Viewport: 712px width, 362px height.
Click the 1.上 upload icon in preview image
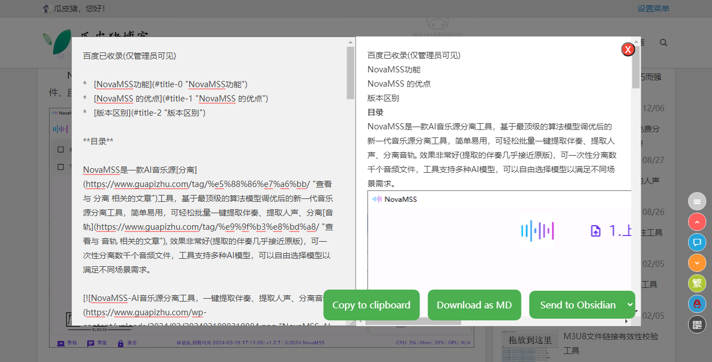596,231
